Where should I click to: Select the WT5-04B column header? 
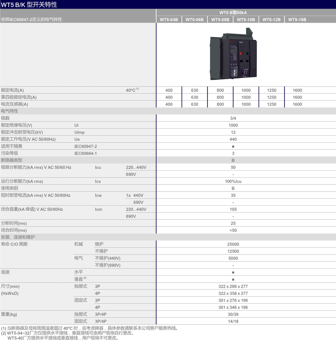click(x=169, y=20)
